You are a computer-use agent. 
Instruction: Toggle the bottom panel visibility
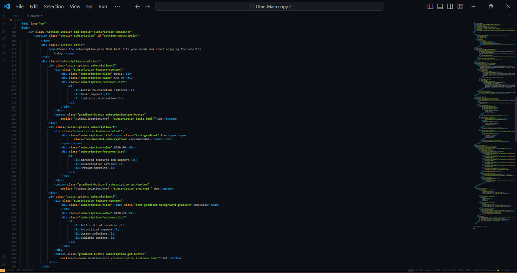point(440,6)
